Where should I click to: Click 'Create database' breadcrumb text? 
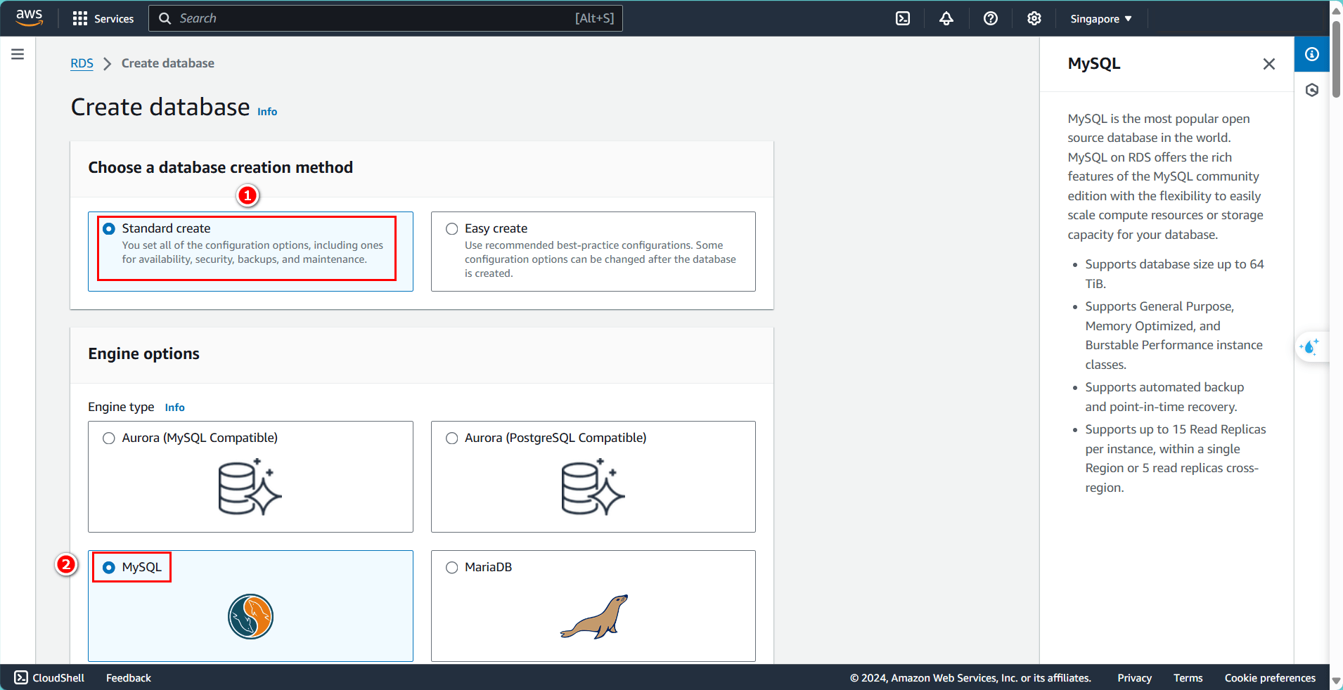168,63
